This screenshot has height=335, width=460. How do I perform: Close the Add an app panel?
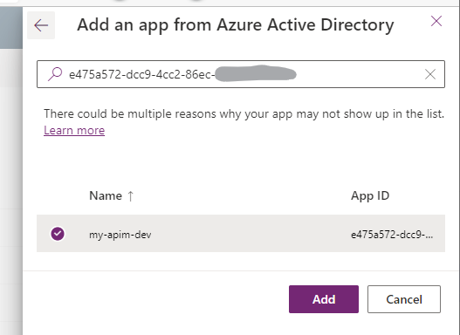click(436, 21)
